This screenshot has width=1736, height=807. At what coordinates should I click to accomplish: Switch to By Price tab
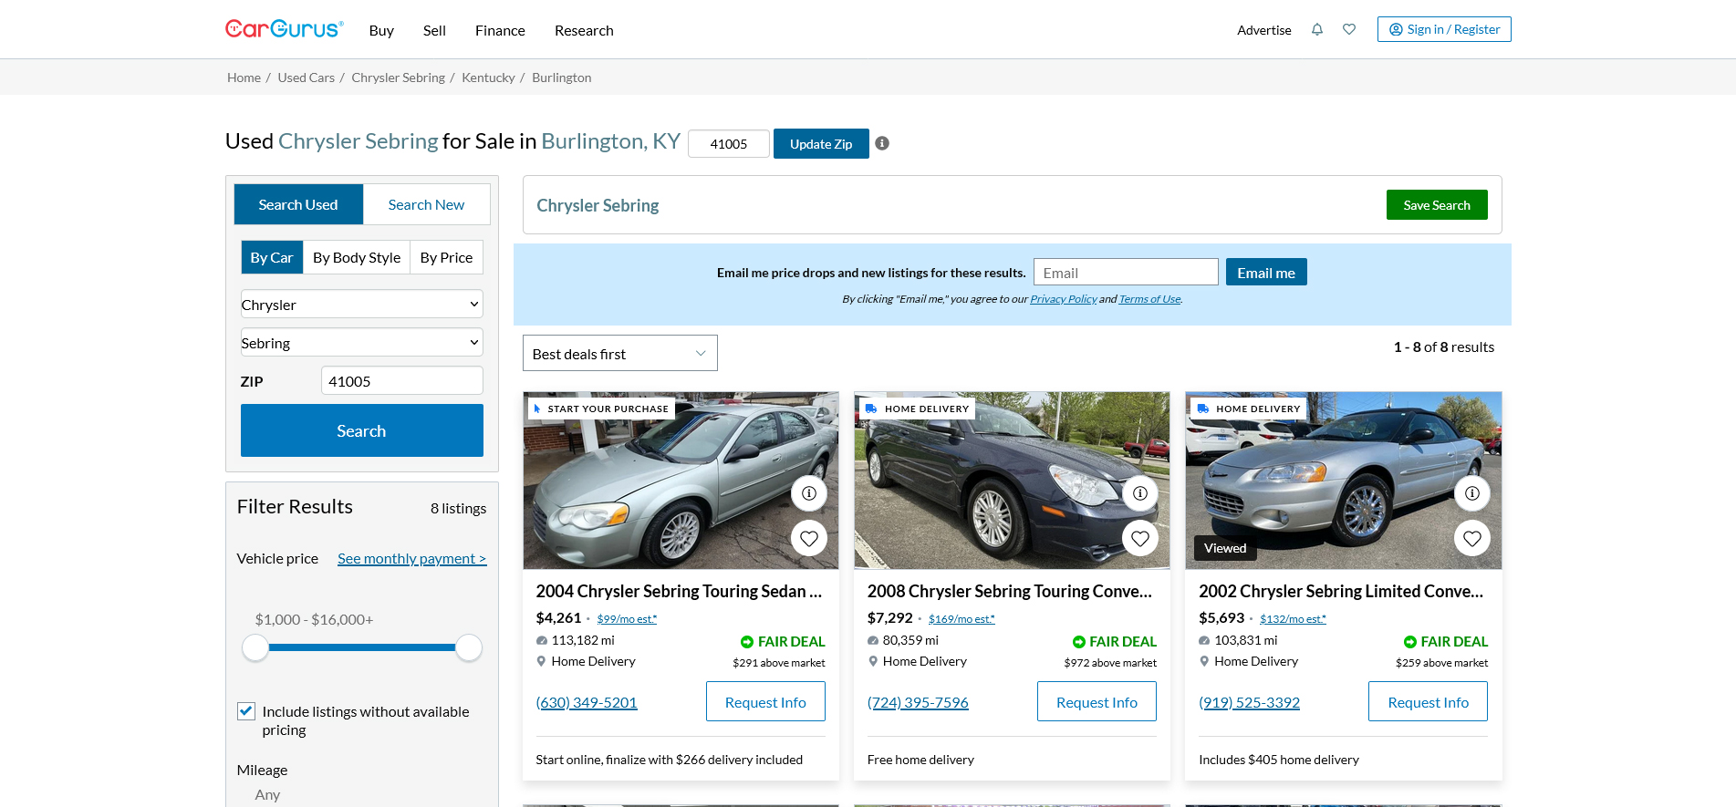[x=447, y=257]
